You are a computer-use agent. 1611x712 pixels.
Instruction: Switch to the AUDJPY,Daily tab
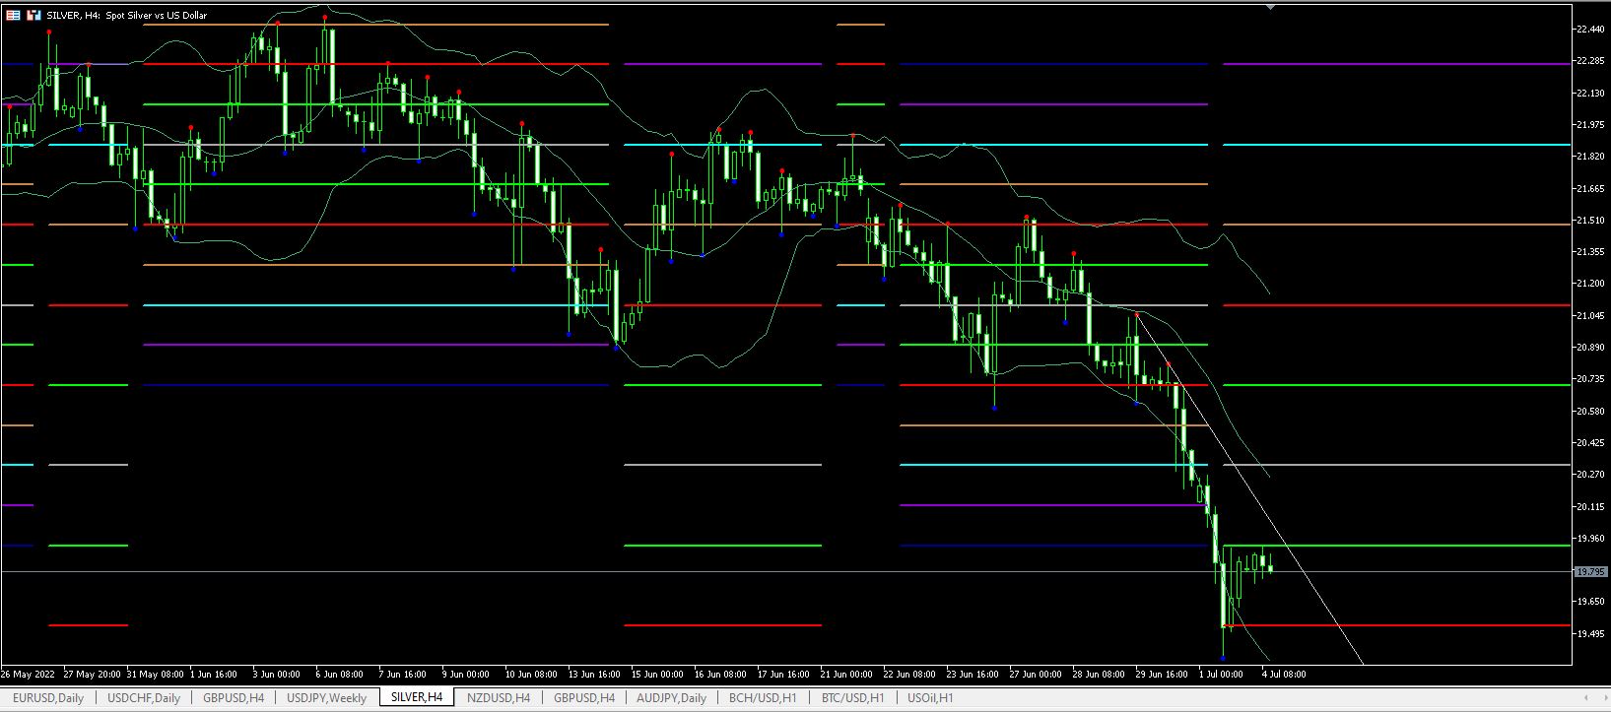click(x=671, y=697)
